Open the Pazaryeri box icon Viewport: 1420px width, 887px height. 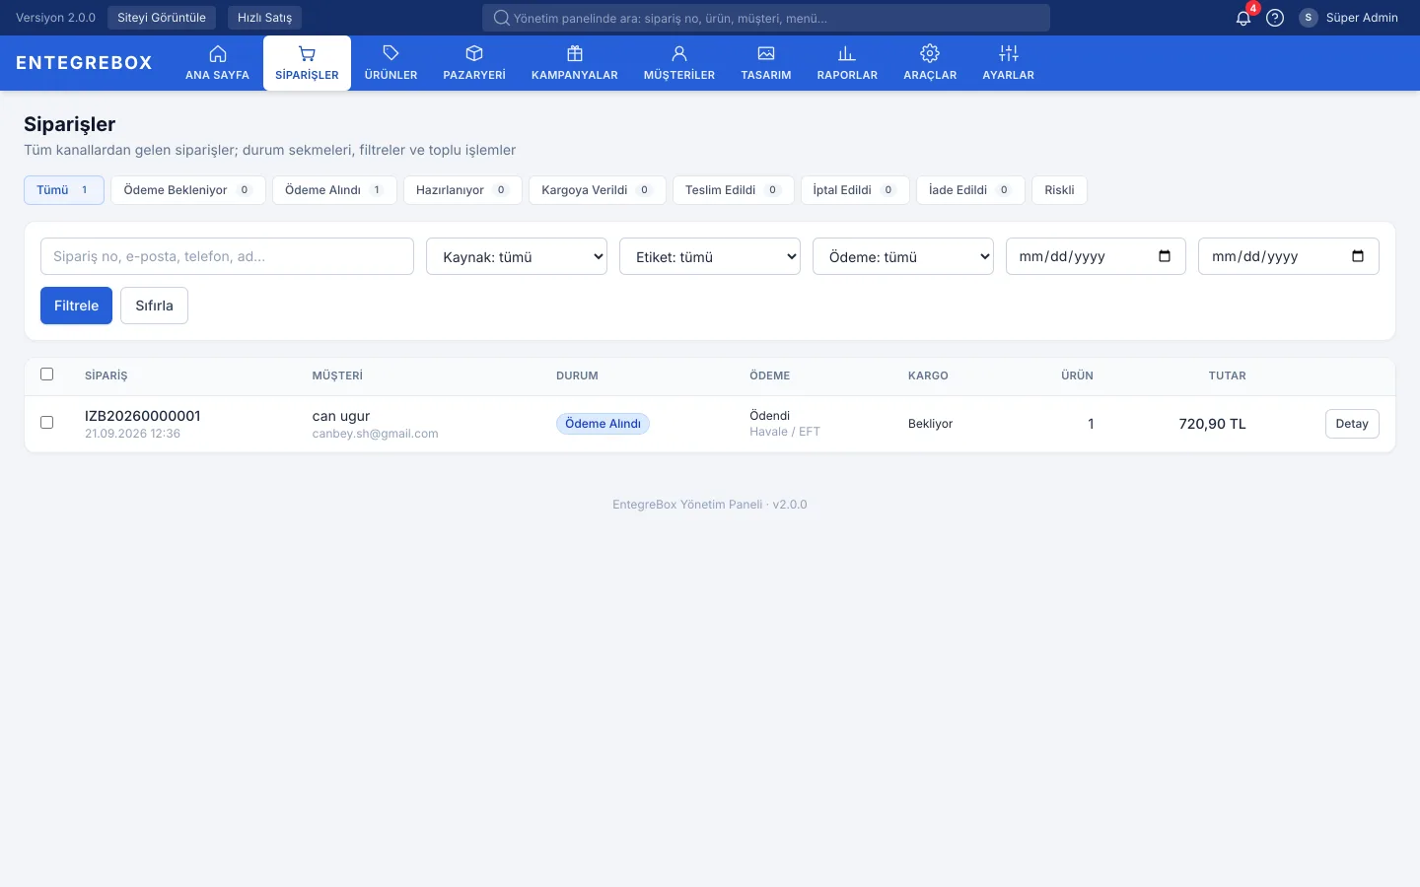pyautogui.click(x=474, y=54)
